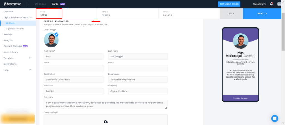Open Overview in sidebar
Image resolution: width=285 pixels, height=125 pixels.
point(9,11)
